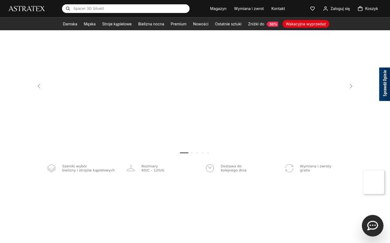Open Wymiana i zwrot page
Viewport: 390px width, 243px height.
click(249, 9)
